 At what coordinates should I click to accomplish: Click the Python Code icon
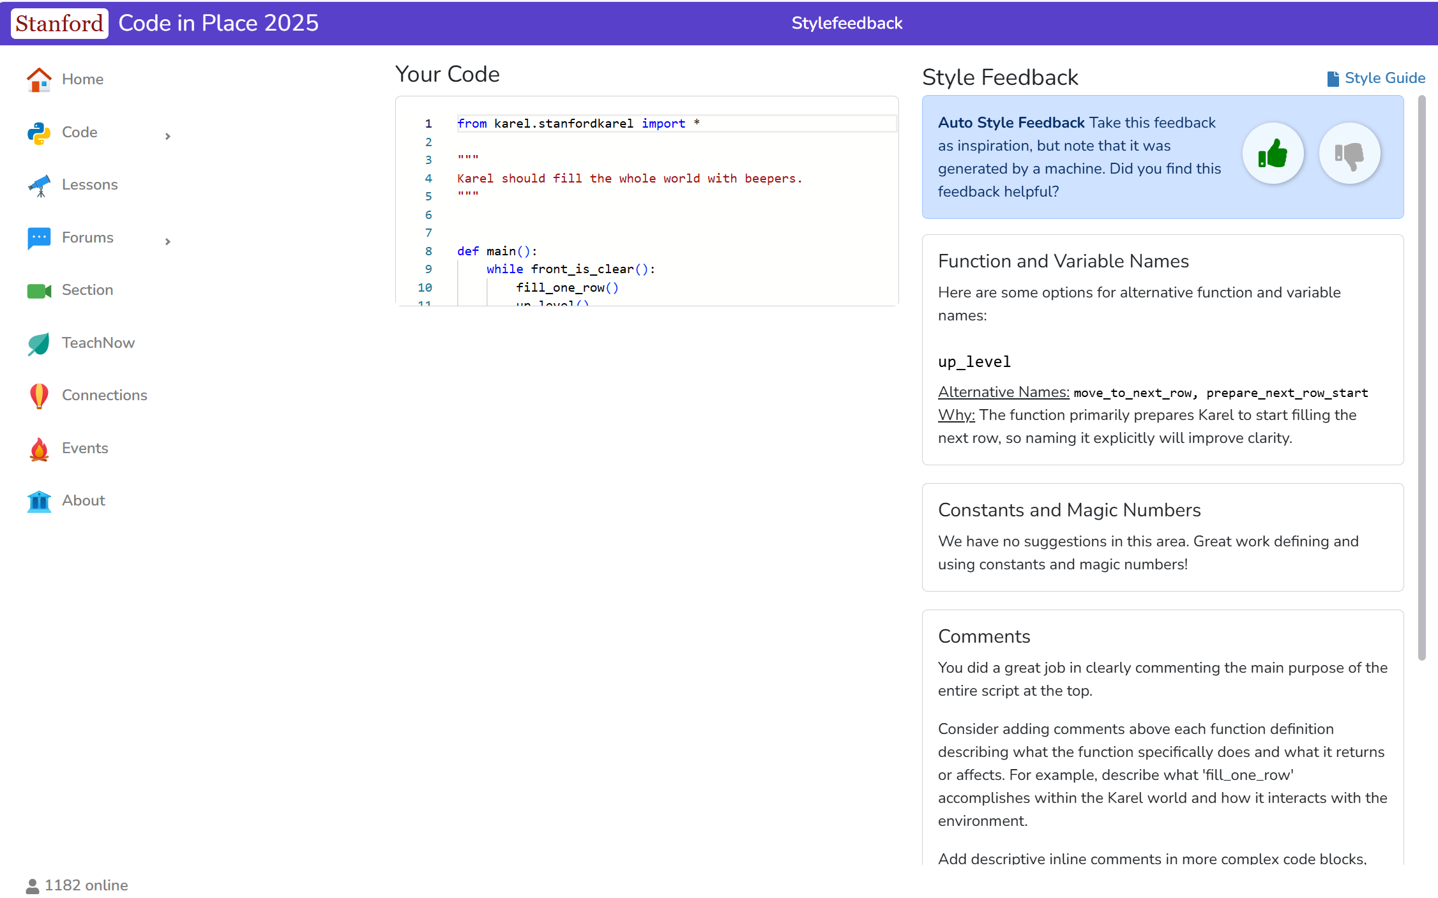39,133
